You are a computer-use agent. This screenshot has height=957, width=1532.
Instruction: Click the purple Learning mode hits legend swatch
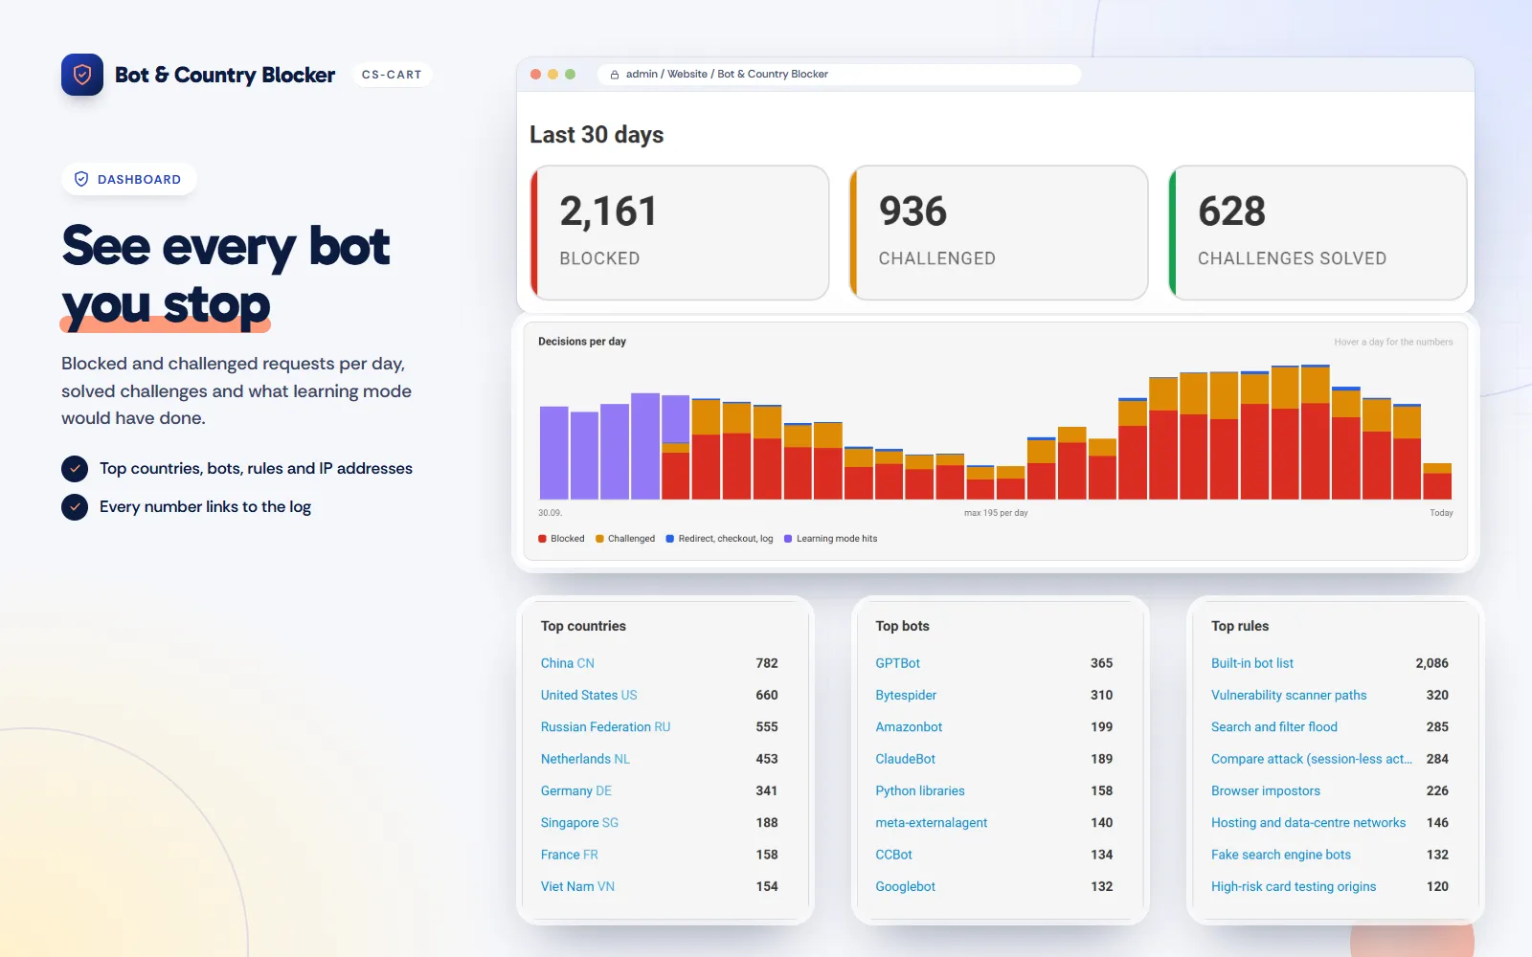[788, 539]
